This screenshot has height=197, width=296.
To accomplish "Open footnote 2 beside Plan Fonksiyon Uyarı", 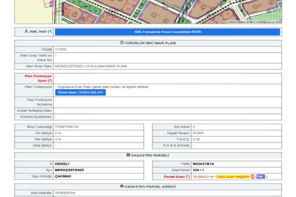I will pos(50,81).
